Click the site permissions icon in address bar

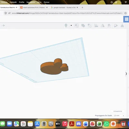pos(9,13)
